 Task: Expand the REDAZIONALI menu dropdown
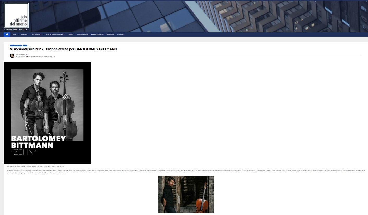pos(37,35)
